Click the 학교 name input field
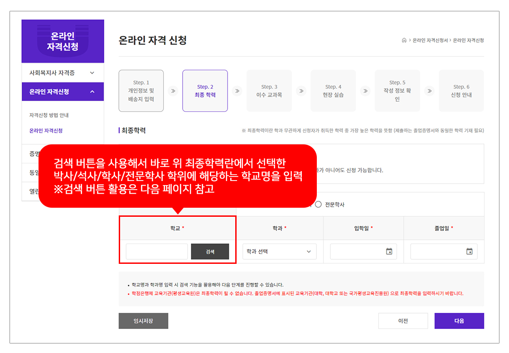Screen dimensions: 509x353 156,252
